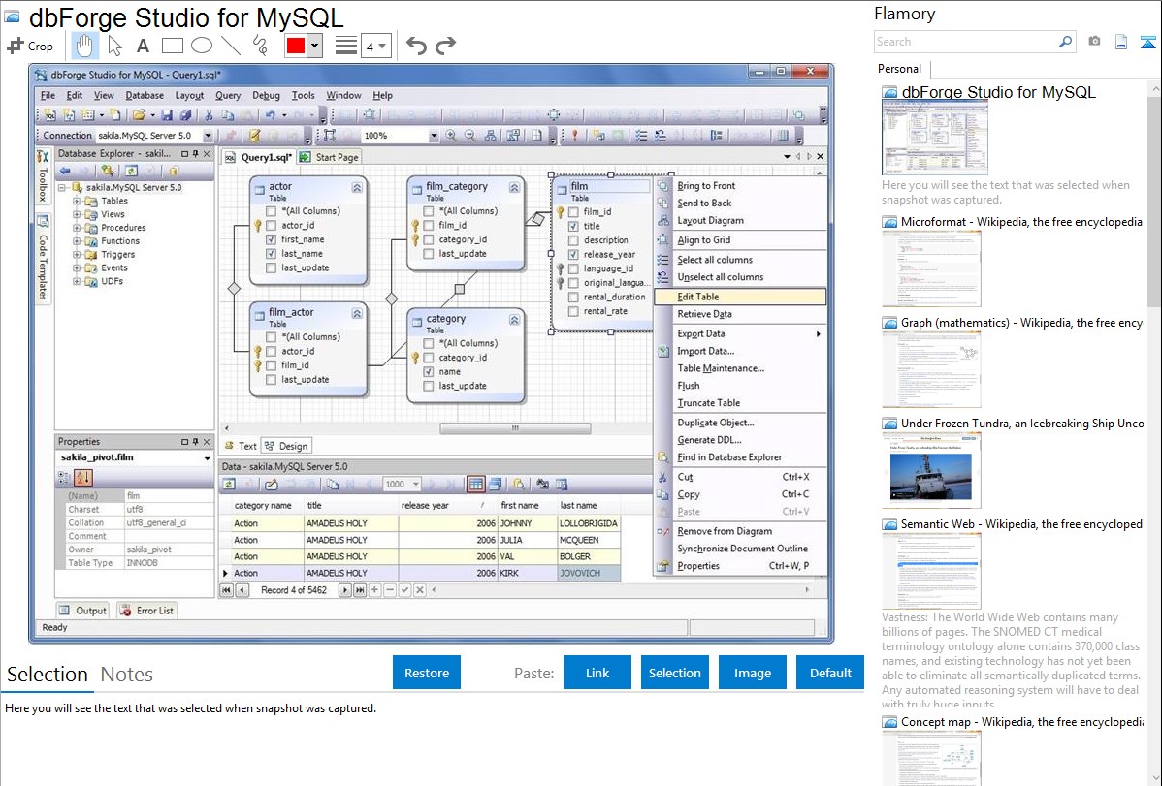Expand the Tables node in Database Explorer
The image size is (1162, 786).
[x=78, y=202]
